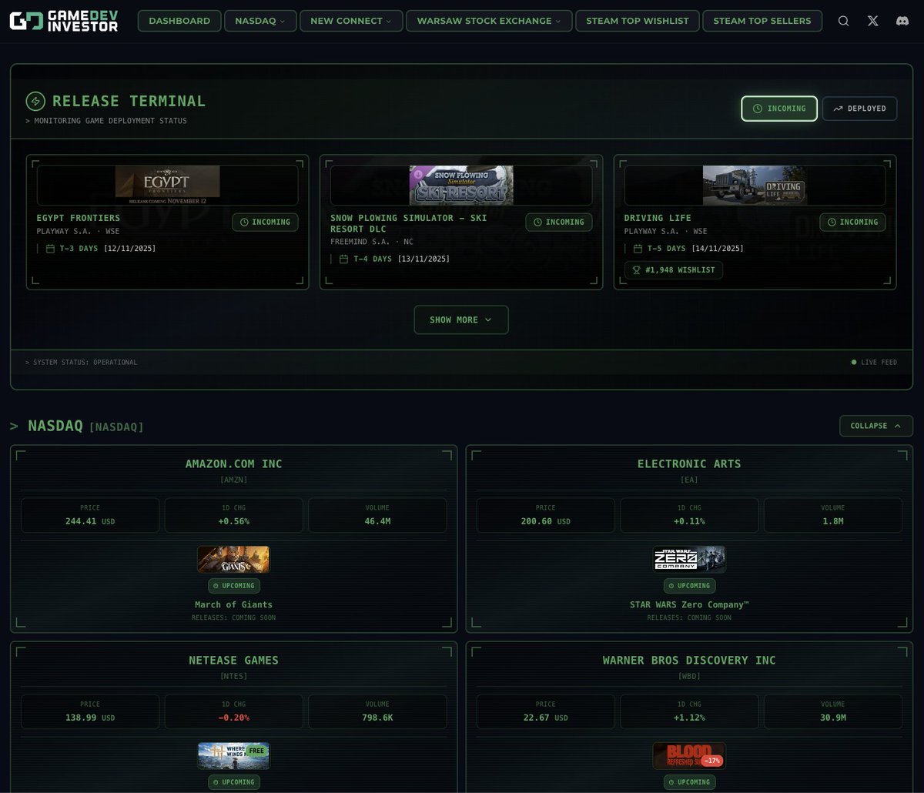Click the Live Feed status indicator
The height and width of the screenshot is (793, 924).
[874, 363]
